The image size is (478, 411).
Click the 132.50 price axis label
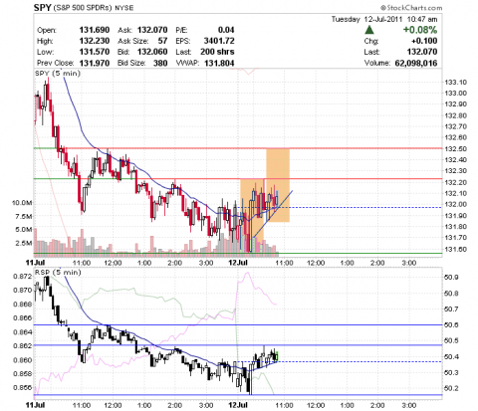point(455,148)
